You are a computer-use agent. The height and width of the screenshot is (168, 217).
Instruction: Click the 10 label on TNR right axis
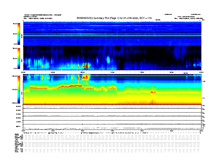pos(203,98)
